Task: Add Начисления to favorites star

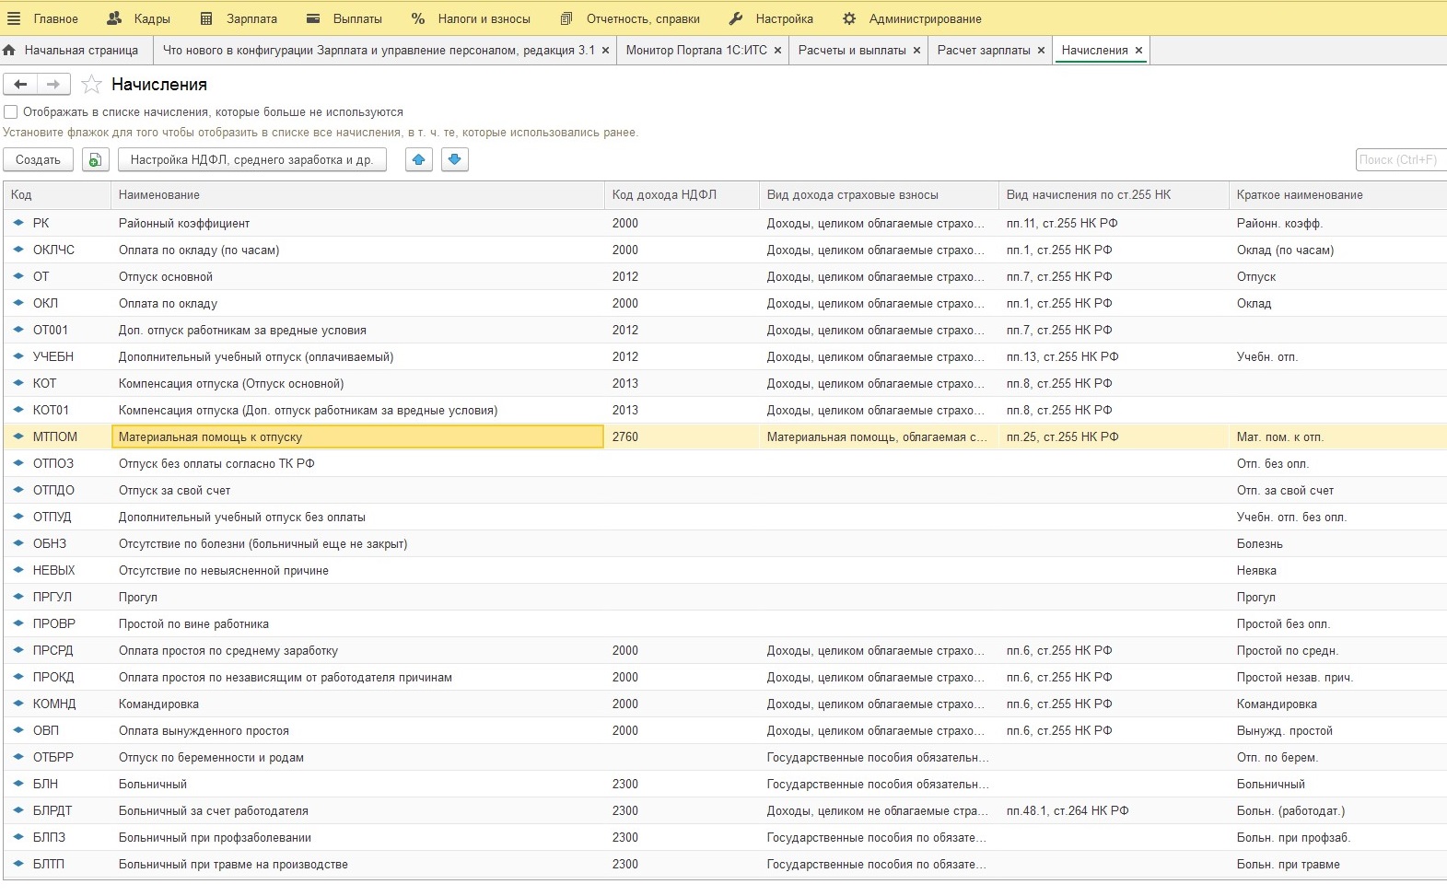Action: pos(91,85)
